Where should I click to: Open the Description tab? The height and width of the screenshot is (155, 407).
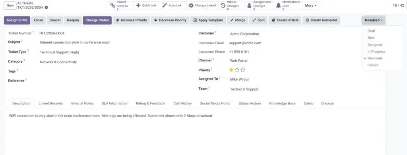[21, 103]
